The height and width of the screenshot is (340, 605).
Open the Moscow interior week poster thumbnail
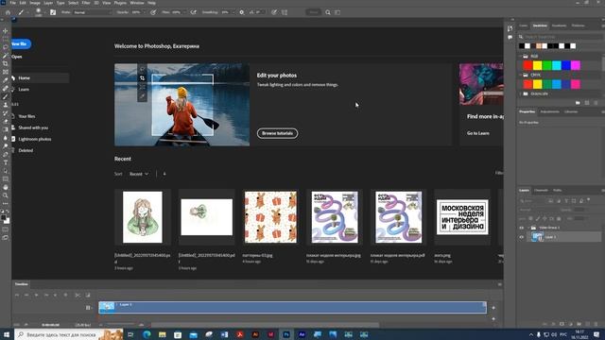(462, 217)
